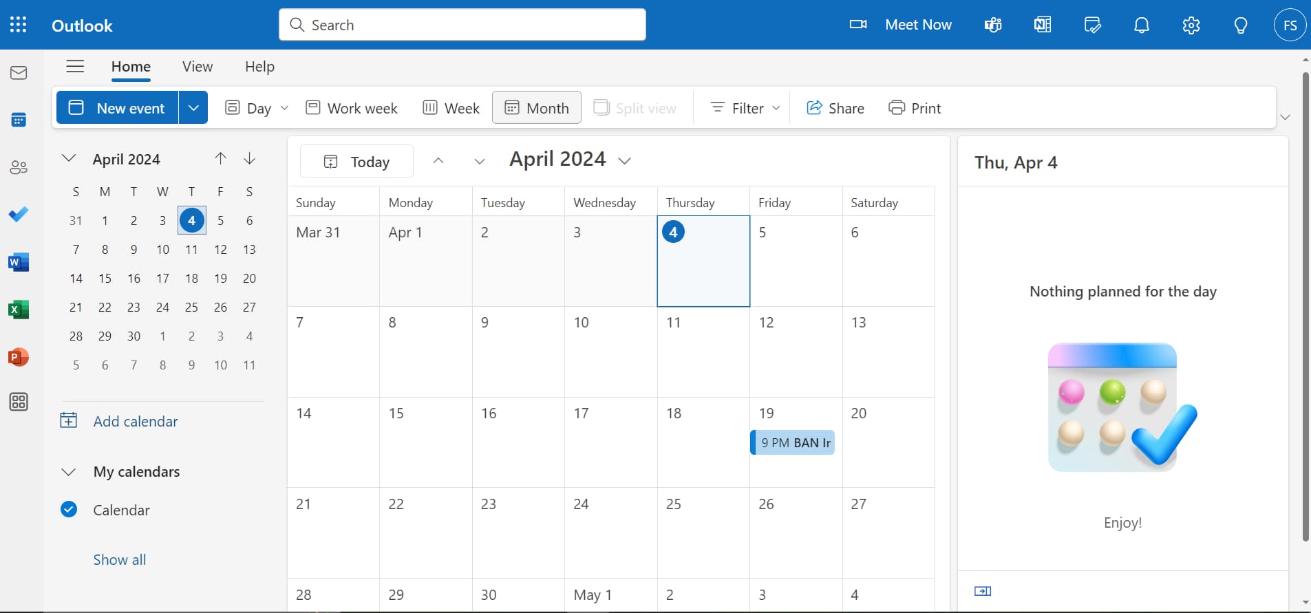Screen dimensions: 1311x613
Task: Toggle the hamburger navigation pane
Action: click(75, 66)
